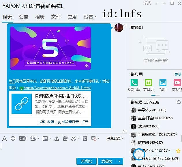Click 分享 on the link card
The height and width of the screenshot is (167, 182).
coord(41,122)
